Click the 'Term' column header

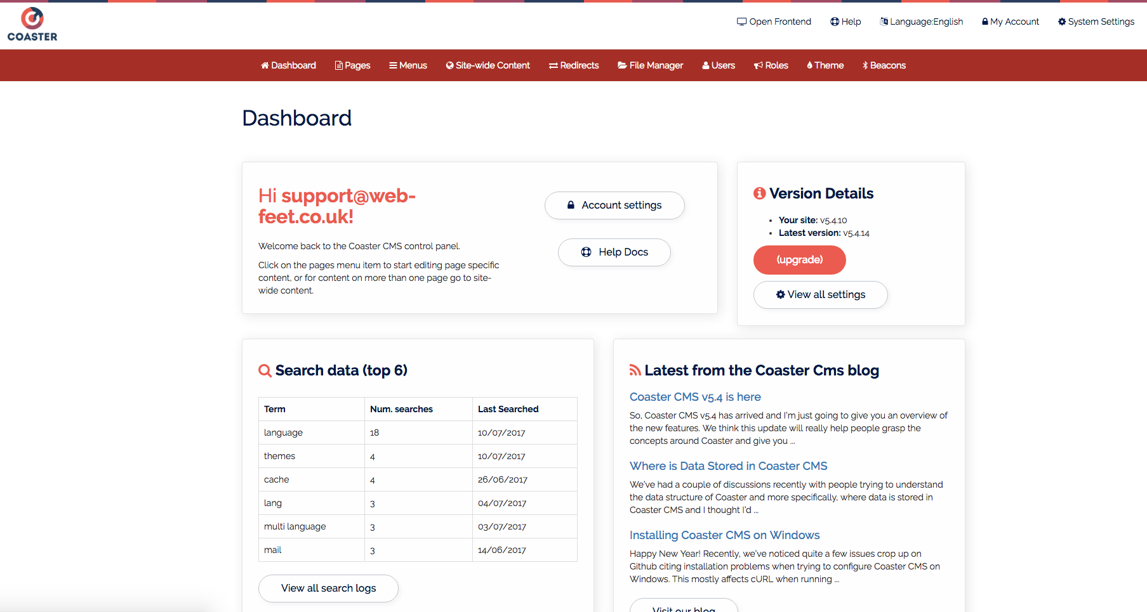point(312,409)
